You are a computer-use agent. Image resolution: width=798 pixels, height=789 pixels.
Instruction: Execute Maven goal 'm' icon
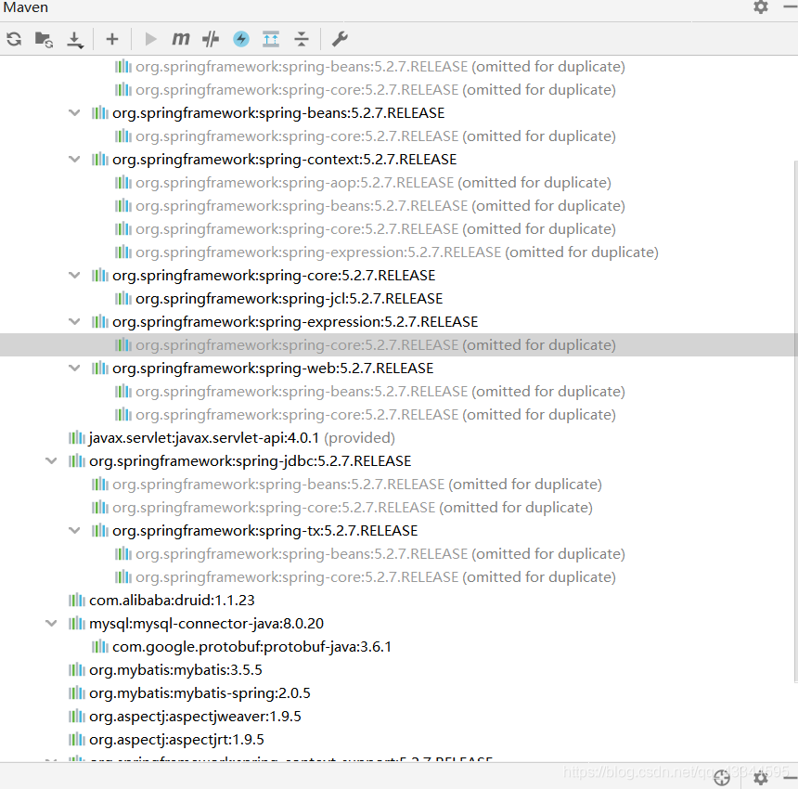coord(180,39)
